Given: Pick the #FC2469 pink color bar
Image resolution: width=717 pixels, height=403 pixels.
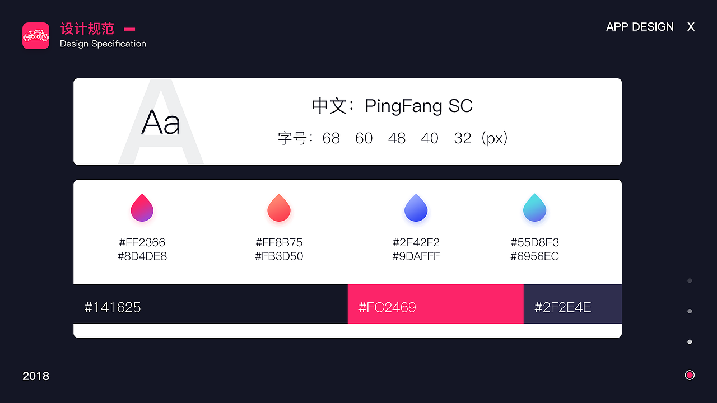Looking at the screenshot, I should pos(436,304).
